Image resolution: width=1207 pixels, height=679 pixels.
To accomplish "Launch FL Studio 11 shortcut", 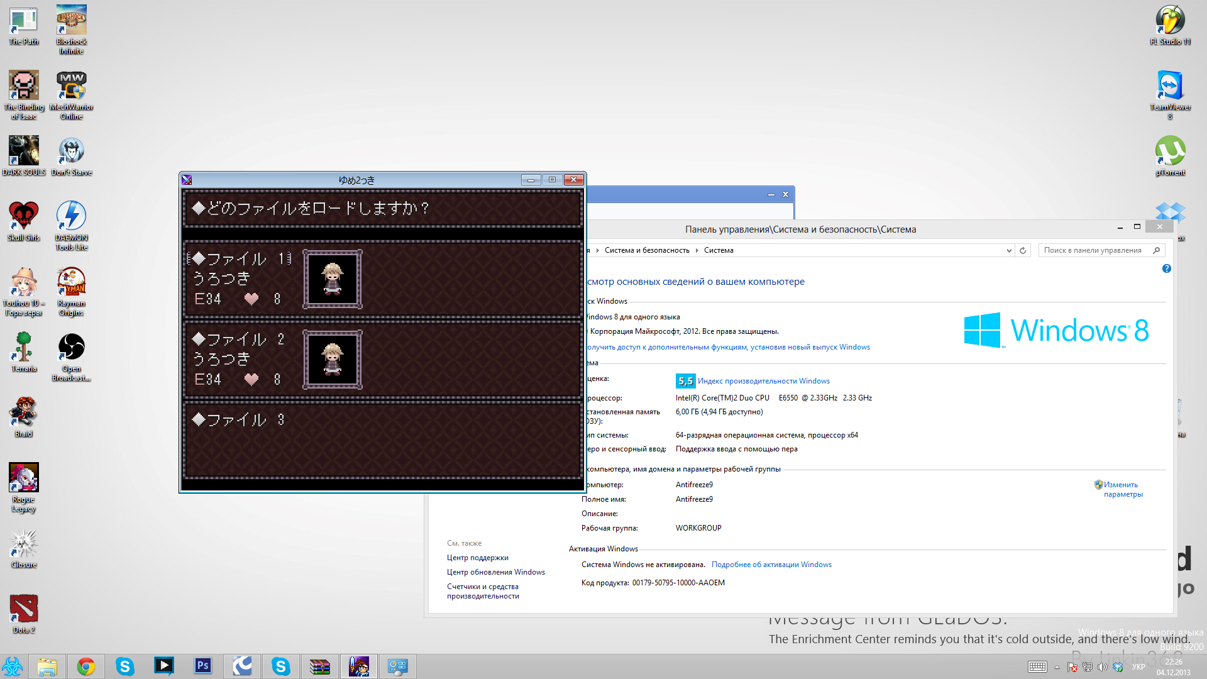I will (1171, 25).
